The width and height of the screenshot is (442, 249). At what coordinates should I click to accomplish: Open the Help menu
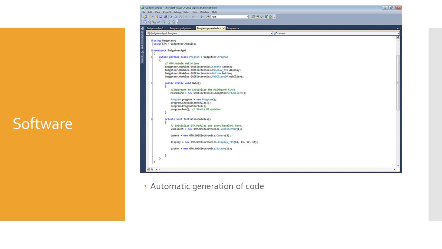[214, 12]
